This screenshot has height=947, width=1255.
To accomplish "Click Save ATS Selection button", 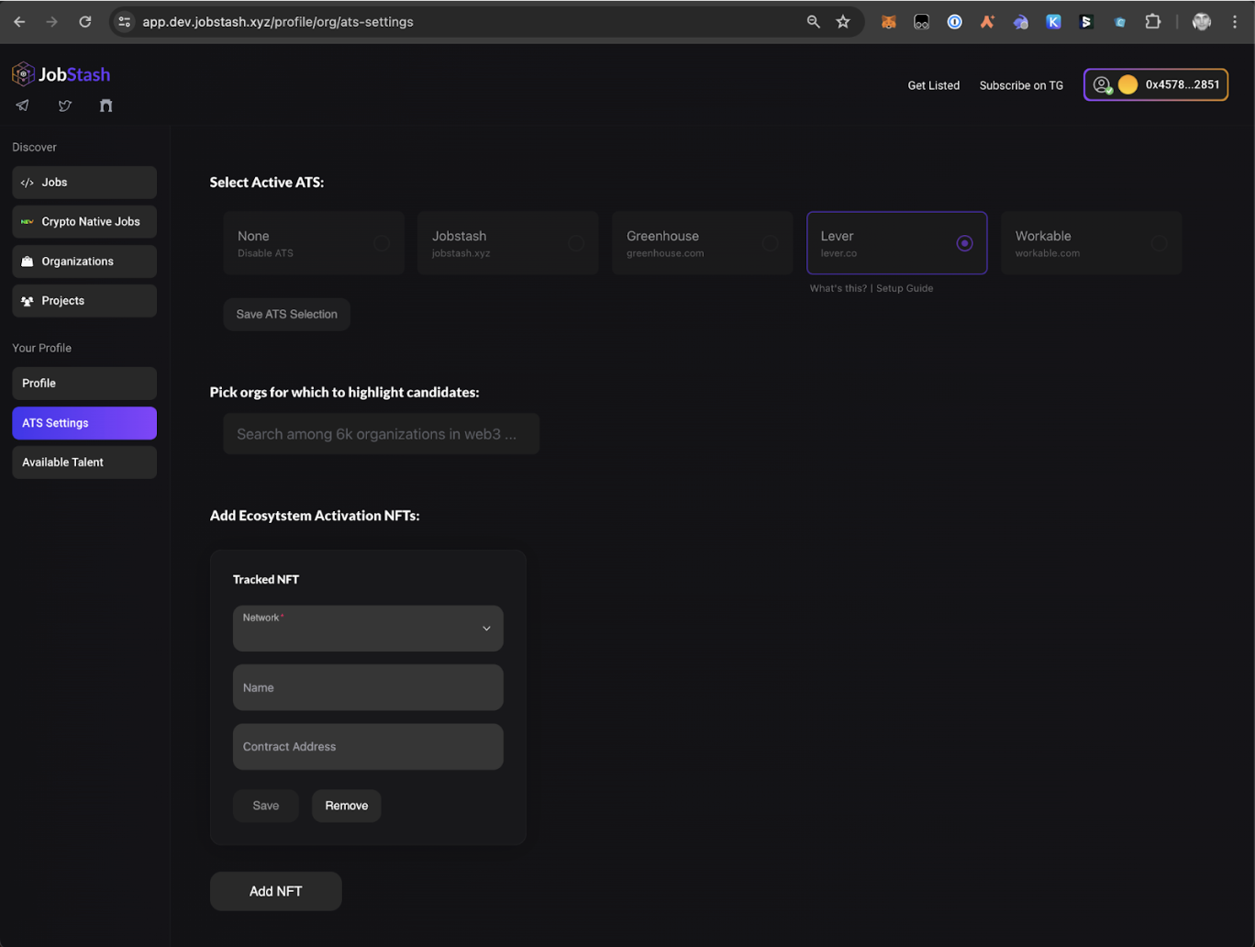I will coord(287,314).
